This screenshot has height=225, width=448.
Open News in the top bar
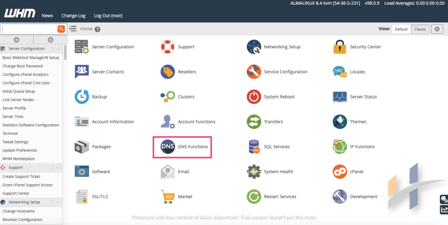pyautogui.click(x=47, y=16)
